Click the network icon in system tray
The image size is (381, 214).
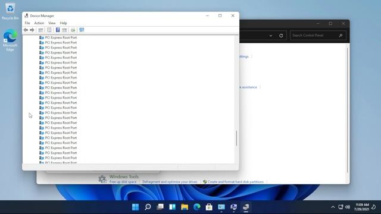coord(341,207)
